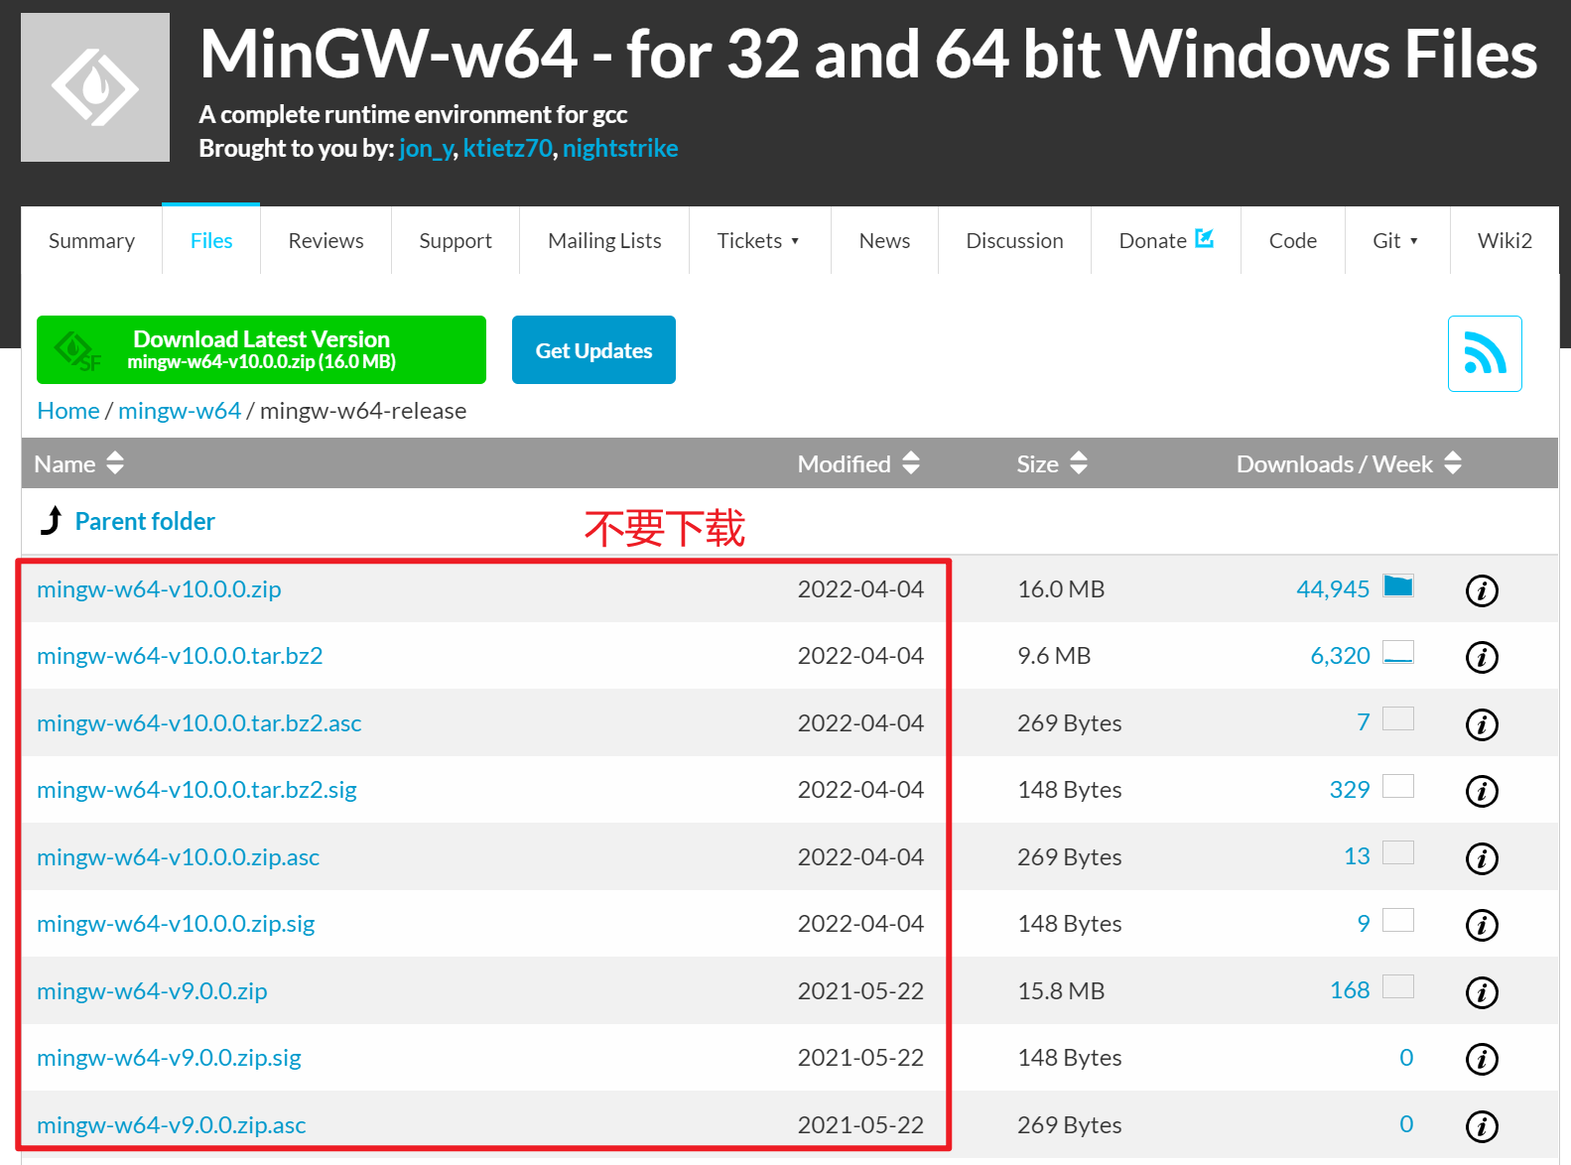The width and height of the screenshot is (1571, 1165).
Task: Open the Parent folder link
Action: (145, 521)
